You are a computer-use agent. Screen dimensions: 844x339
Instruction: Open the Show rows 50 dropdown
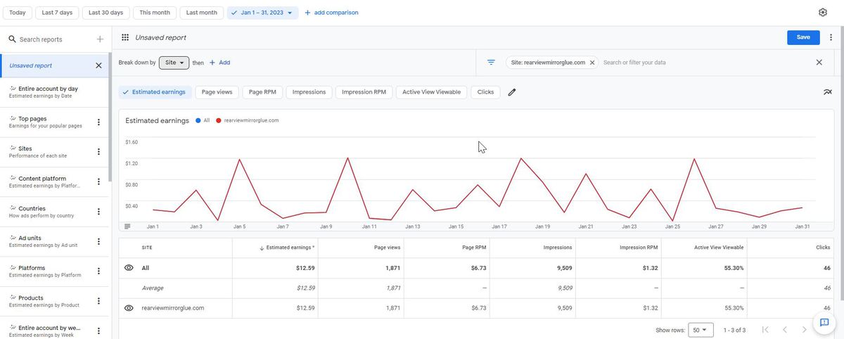pos(701,330)
